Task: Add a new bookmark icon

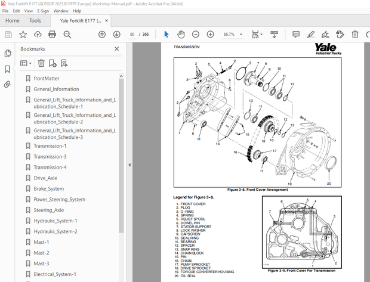Action: [53, 63]
